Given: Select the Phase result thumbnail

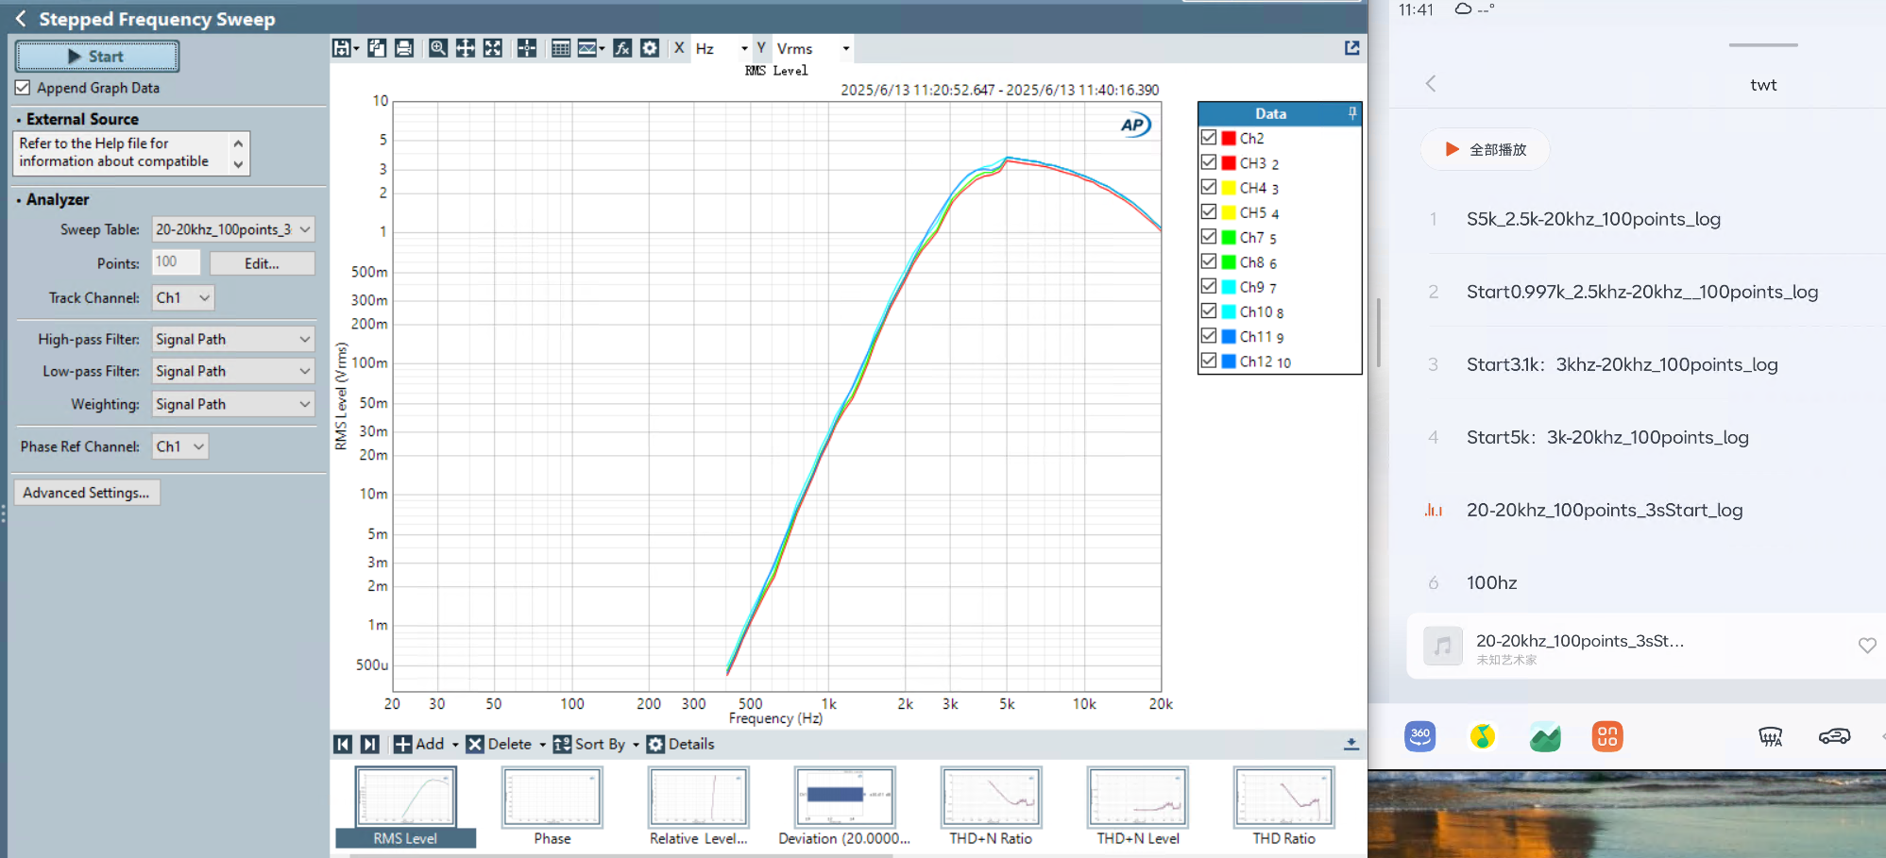Looking at the screenshot, I should 552,806.
